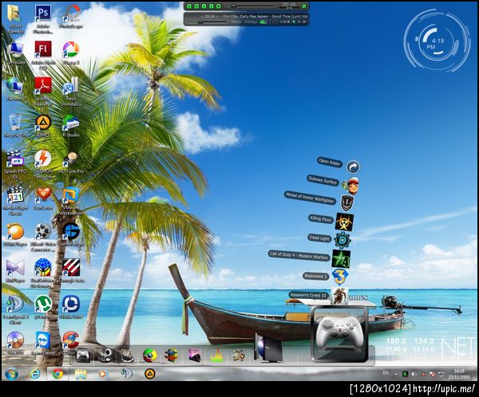Open Internet Explorer from the taskbar
This screenshot has height=397, width=479.
(35, 374)
